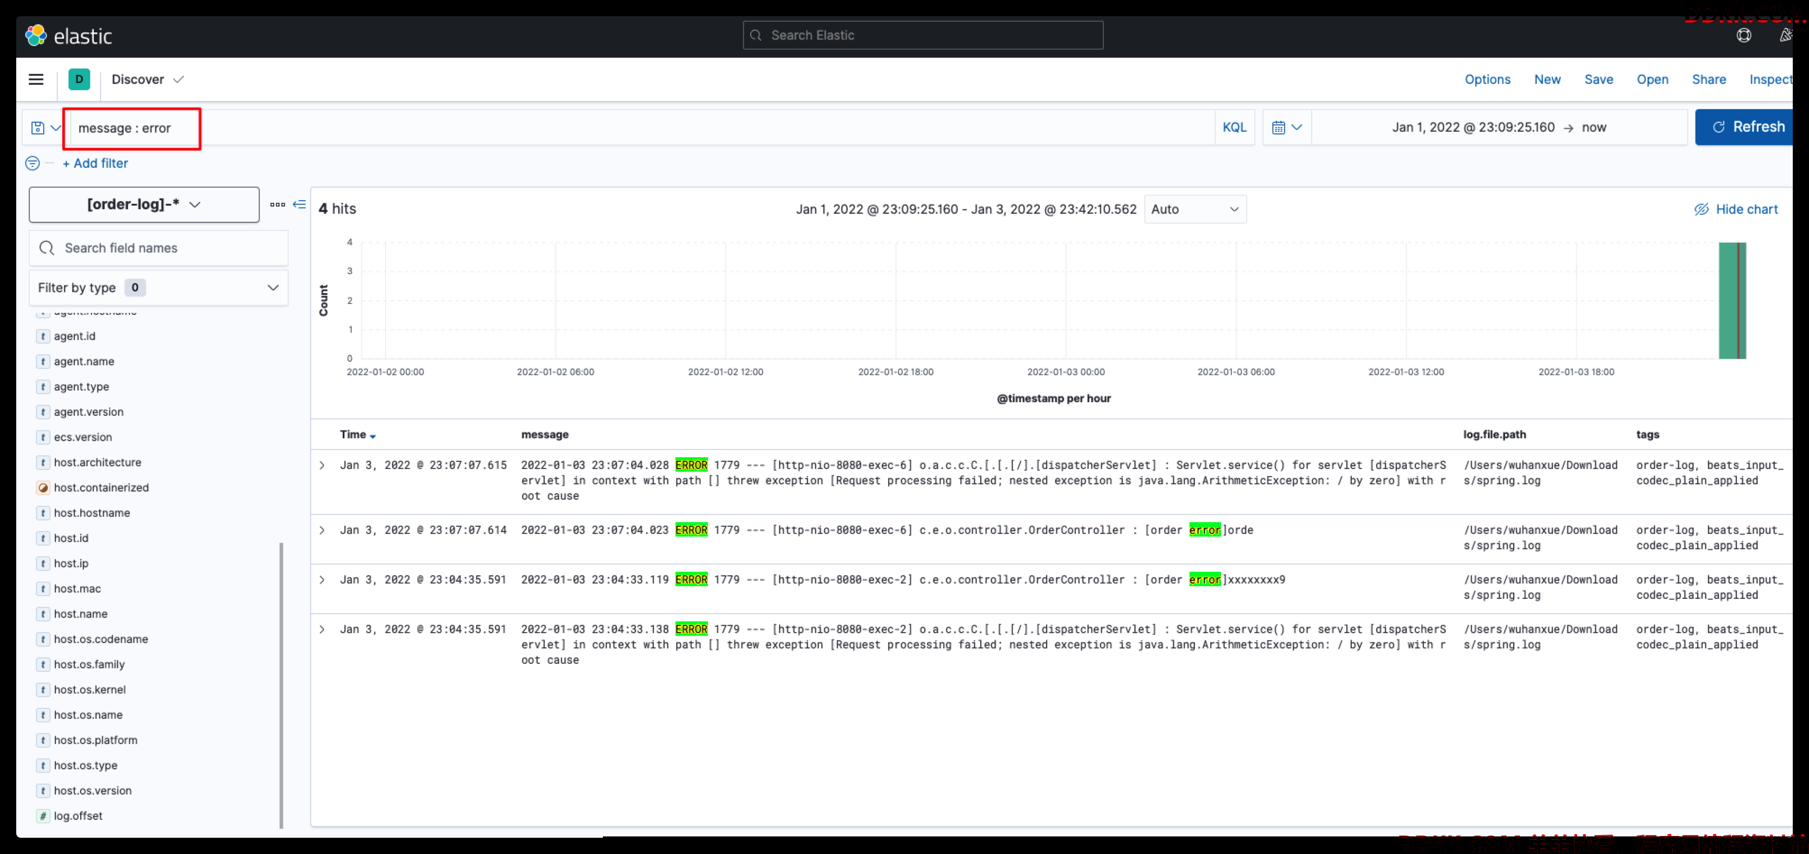Open the calendar quick date menu
This screenshot has height=854, width=1809.
pyautogui.click(x=1286, y=127)
